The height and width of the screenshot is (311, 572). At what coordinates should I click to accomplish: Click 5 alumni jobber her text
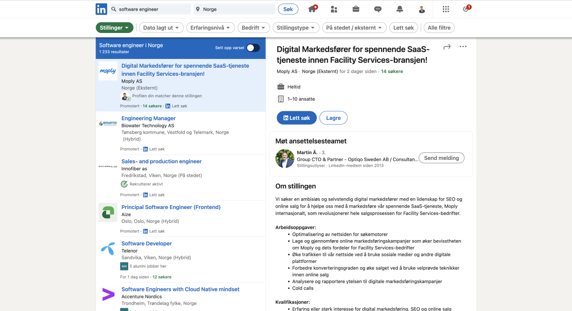point(148,266)
